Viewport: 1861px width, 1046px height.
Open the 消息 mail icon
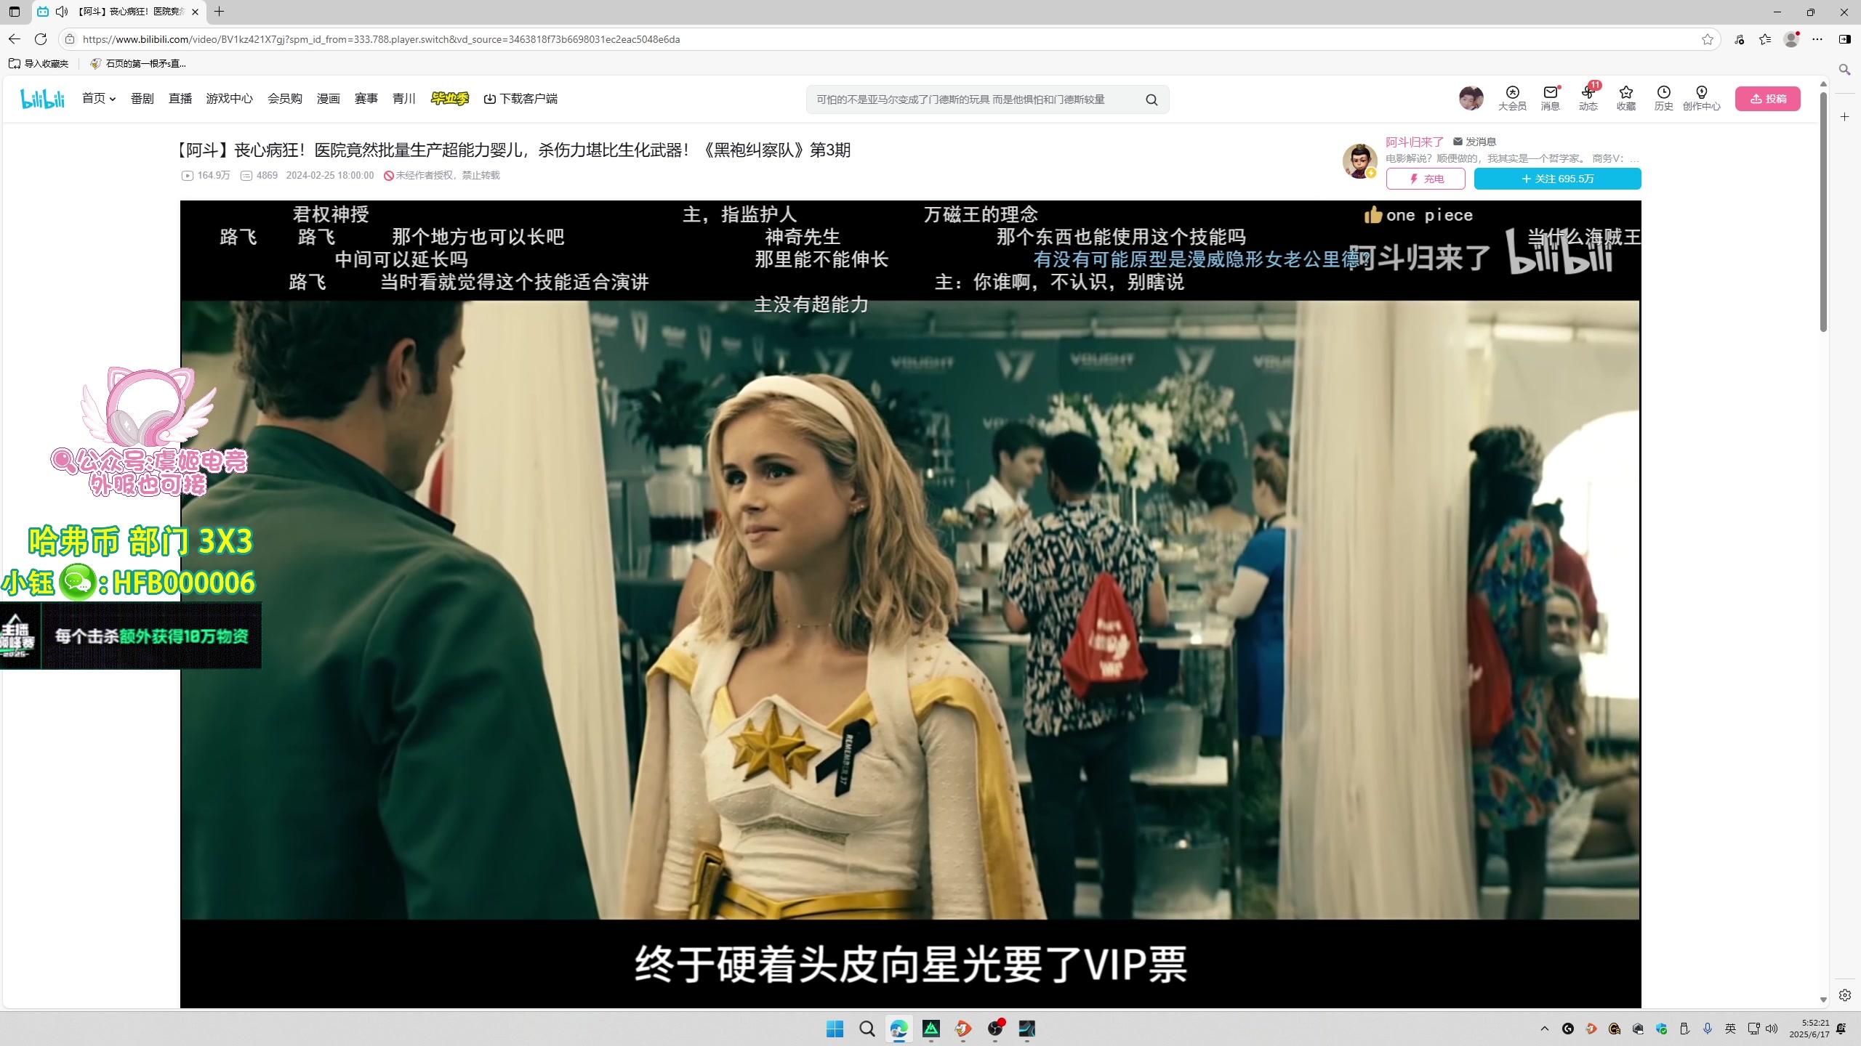click(x=1551, y=98)
